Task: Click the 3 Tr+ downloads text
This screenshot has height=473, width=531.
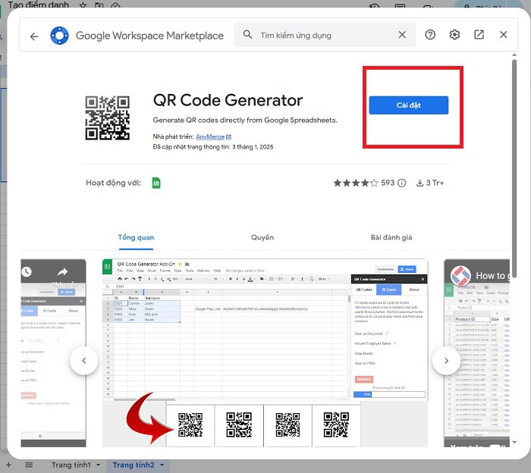Action: pyautogui.click(x=435, y=183)
